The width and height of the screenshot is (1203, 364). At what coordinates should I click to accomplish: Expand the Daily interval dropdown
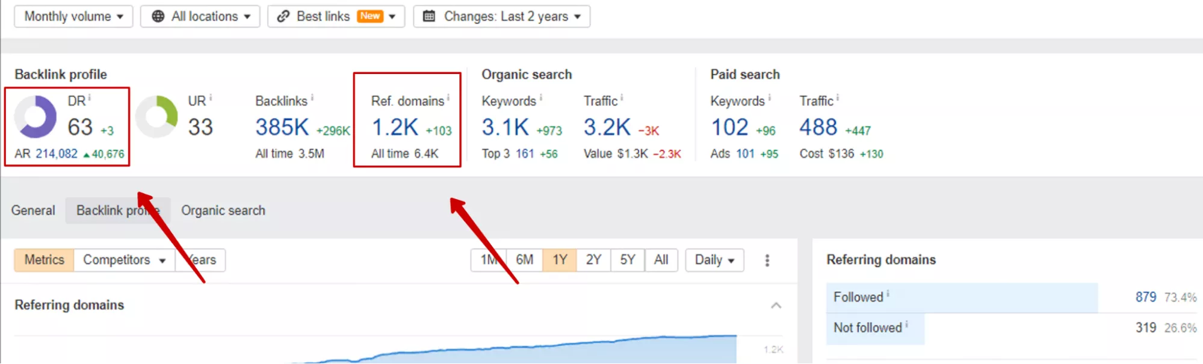[714, 260]
